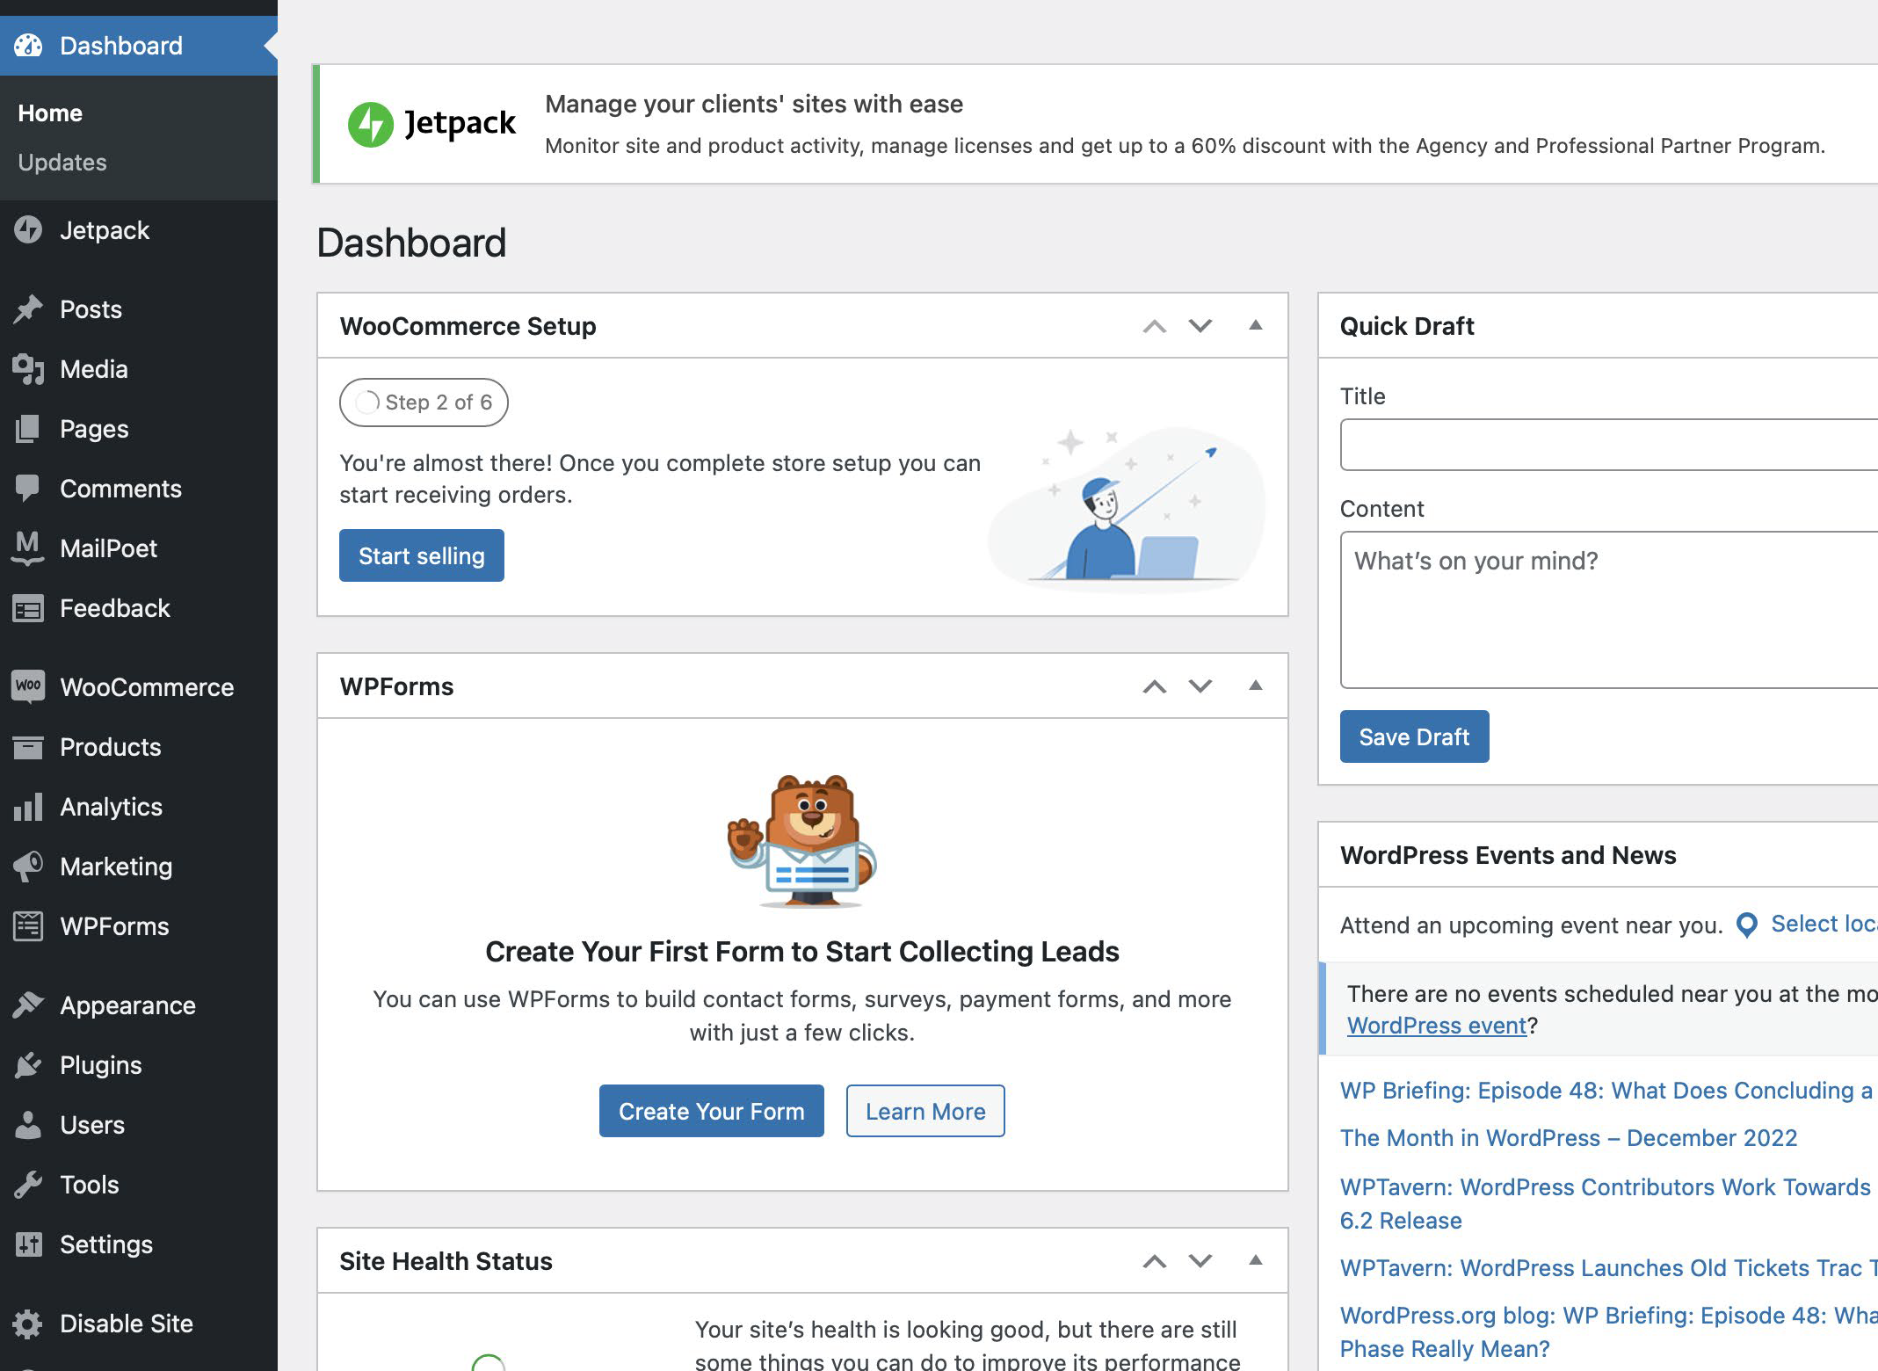Click the Settings sliders icon

(28, 1244)
